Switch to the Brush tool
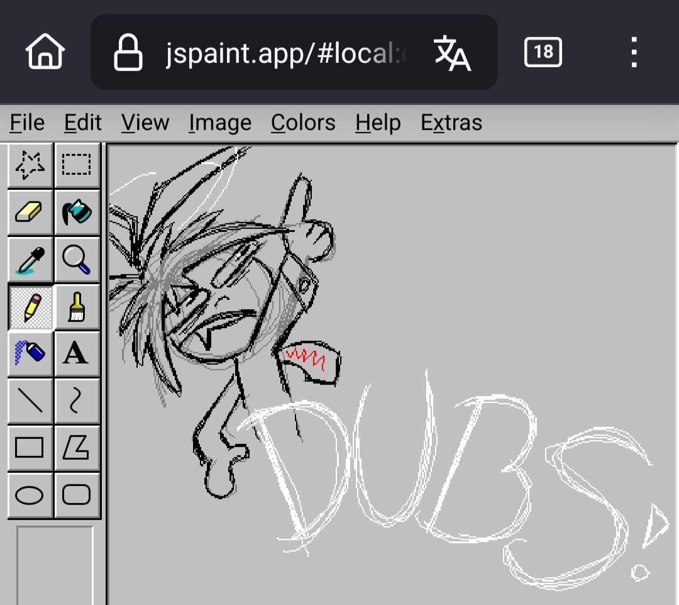679x605 pixels. 77,307
